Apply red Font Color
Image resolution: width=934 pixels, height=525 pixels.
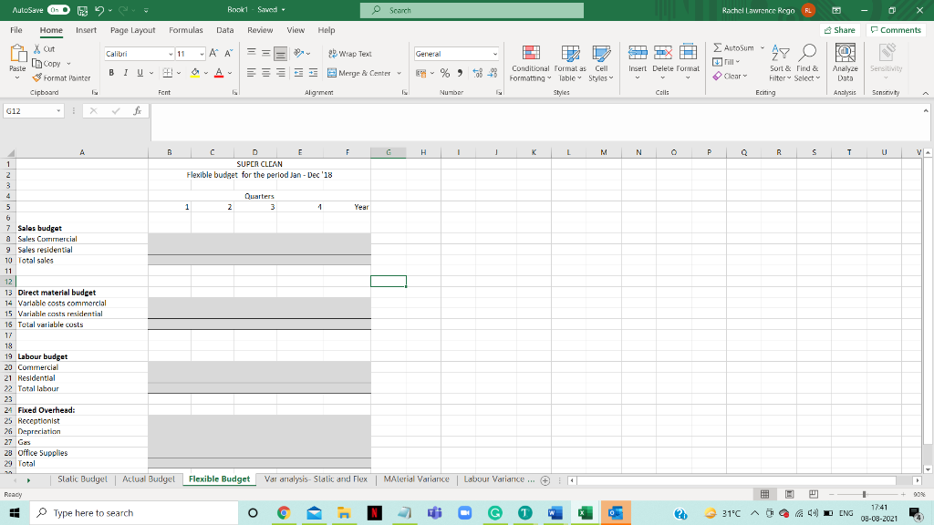tap(219, 73)
